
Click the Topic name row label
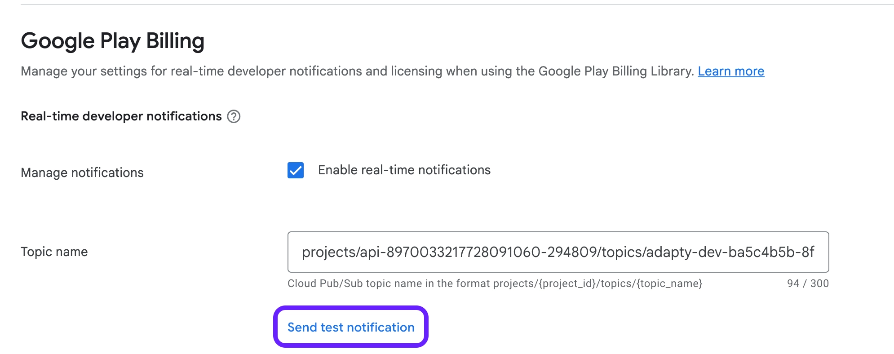(54, 252)
